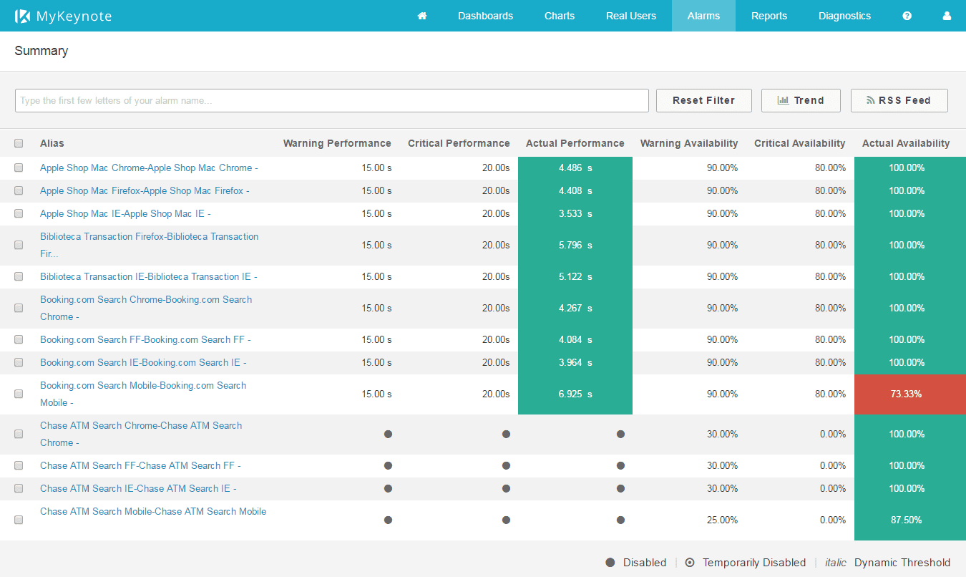Check the Apple Shop Mac IE row
This screenshot has height=577, width=966.
[19, 213]
